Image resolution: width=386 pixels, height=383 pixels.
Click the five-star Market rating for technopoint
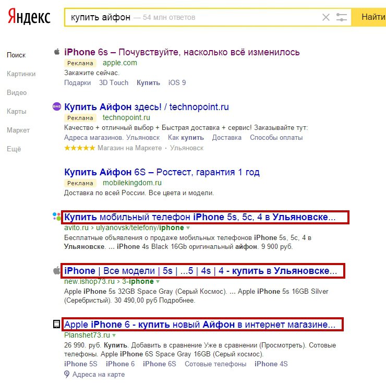point(80,148)
